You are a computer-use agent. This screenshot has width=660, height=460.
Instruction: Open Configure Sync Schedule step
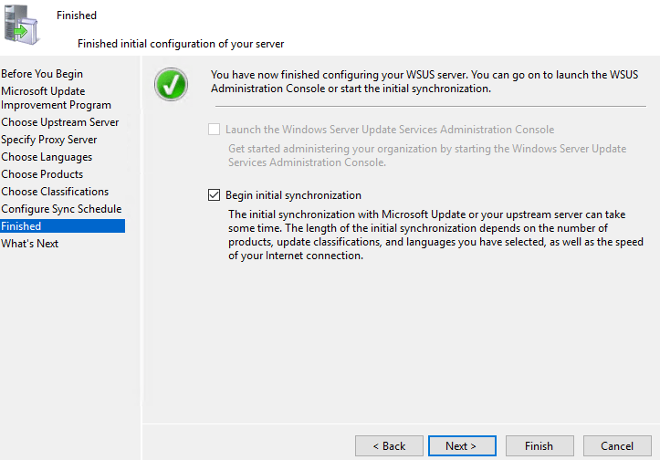coord(61,209)
